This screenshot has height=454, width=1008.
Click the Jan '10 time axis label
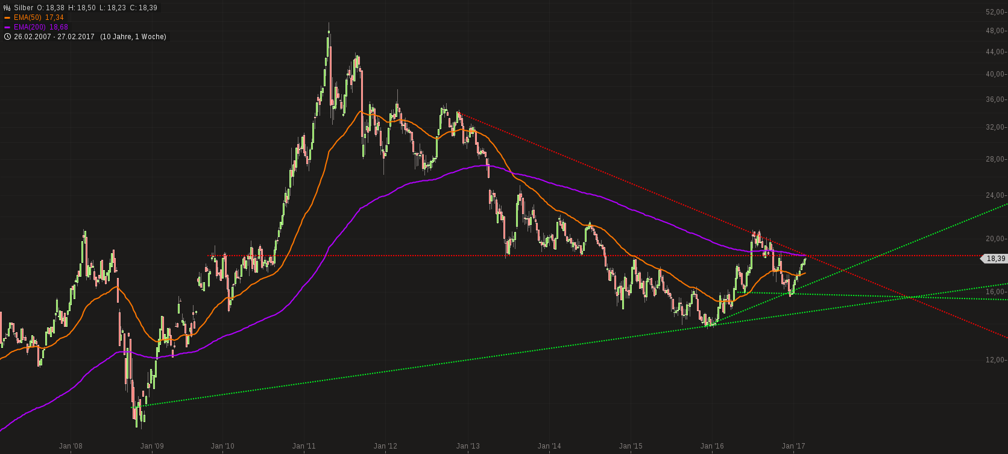click(x=222, y=446)
